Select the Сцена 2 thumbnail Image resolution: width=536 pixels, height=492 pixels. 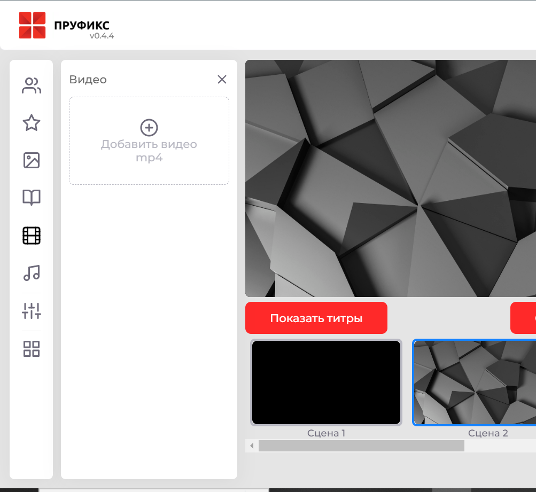pos(475,382)
